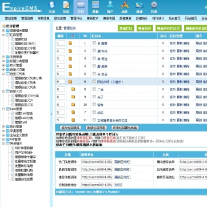Tick the 关于 row checkbox
The image size is (207, 207).
click(94, 97)
